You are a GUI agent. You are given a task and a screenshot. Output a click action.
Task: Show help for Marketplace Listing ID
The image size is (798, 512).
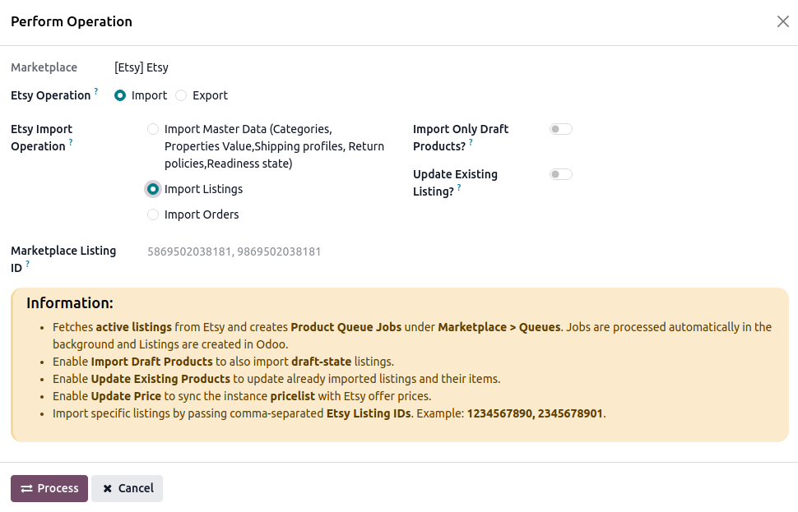click(27, 264)
